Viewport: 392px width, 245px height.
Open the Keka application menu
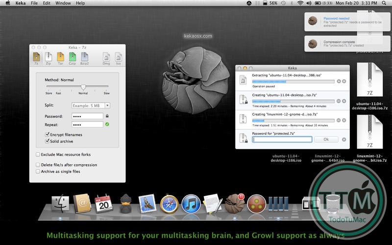21,3
